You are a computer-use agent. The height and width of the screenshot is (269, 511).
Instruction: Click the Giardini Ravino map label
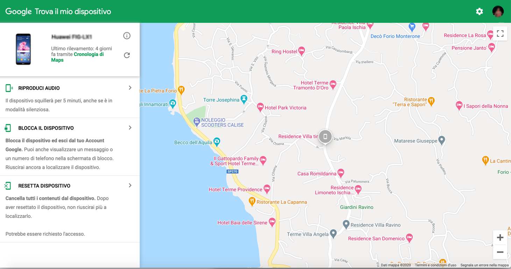pyautogui.click(x=357, y=207)
